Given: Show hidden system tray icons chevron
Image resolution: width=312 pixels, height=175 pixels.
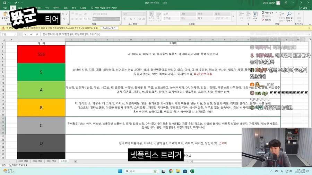Looking at the screenshot, I should (271, 171).
